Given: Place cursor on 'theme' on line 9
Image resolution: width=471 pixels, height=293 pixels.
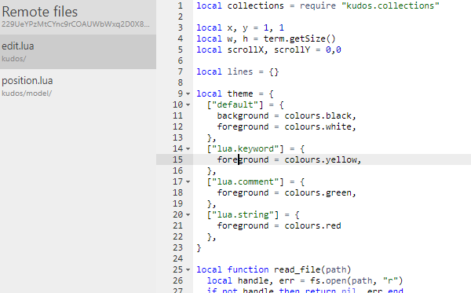Looking at the screenshot, I should [240, 93].
